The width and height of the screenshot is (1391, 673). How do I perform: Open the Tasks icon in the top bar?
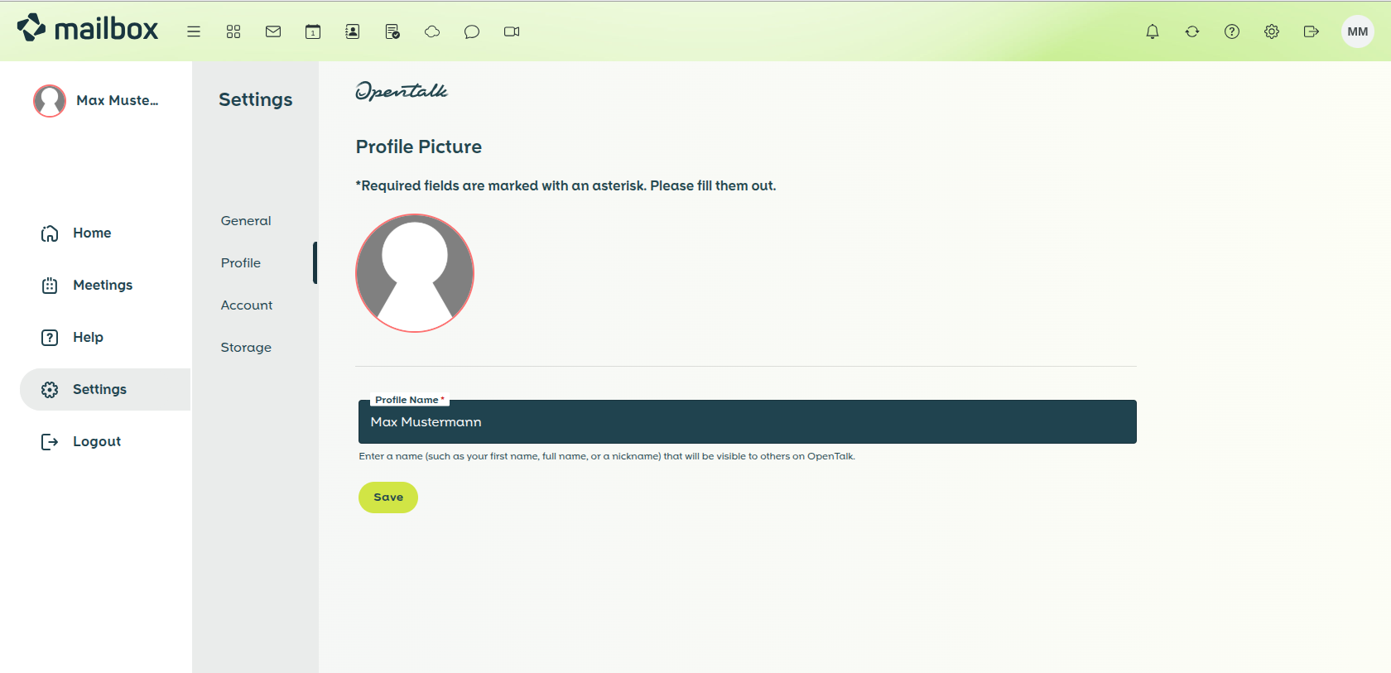click(x=392, y=31)
